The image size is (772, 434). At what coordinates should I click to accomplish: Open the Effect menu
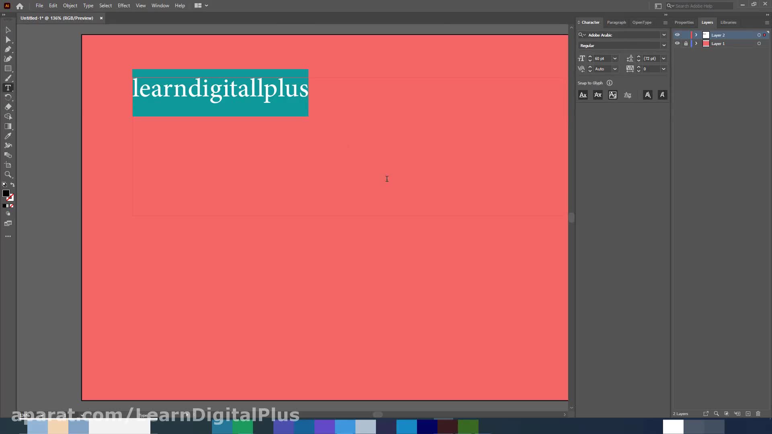[x=123, y=6]
